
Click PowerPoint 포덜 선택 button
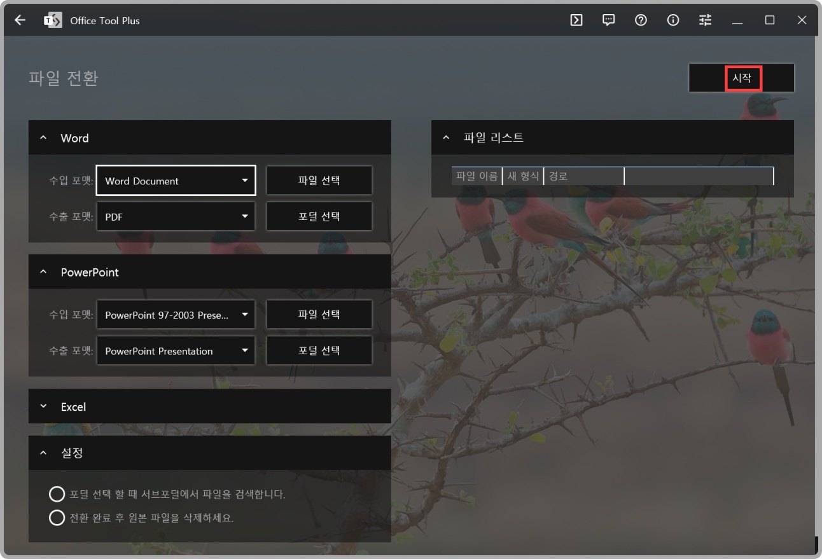pos(319,351)
